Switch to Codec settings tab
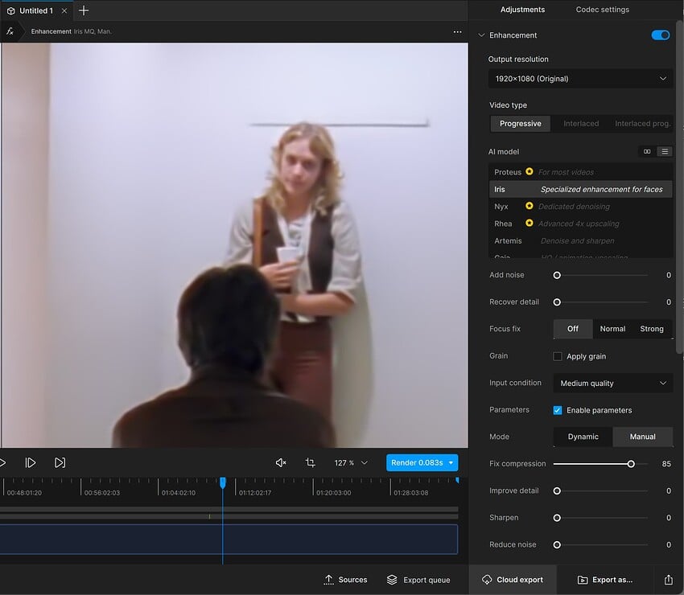Viewport: 684px width, 595px height. (x=602, y=10)
